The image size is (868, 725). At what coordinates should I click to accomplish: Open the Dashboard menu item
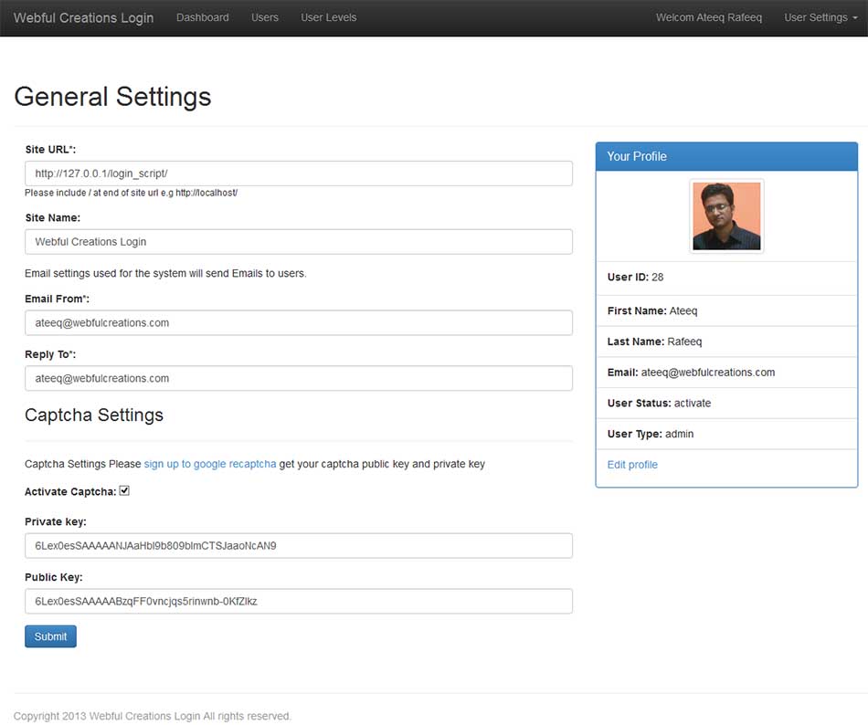[x=202, y=17]
